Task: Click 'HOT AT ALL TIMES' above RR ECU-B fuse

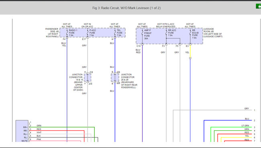Action: pyautogui.click(x=190, y=25)
